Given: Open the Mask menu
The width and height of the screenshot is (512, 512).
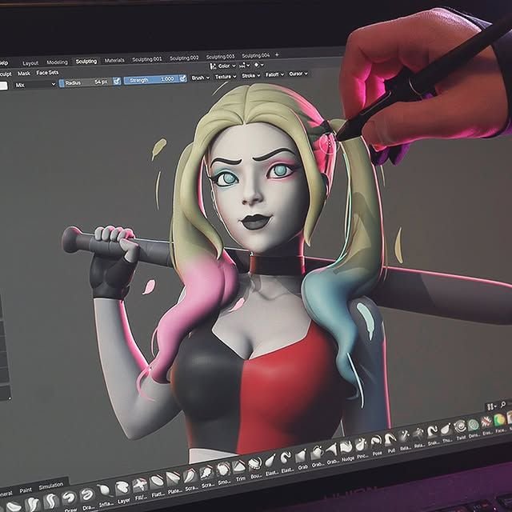Looking at the screenshot, I should click(x=24, y=74).
